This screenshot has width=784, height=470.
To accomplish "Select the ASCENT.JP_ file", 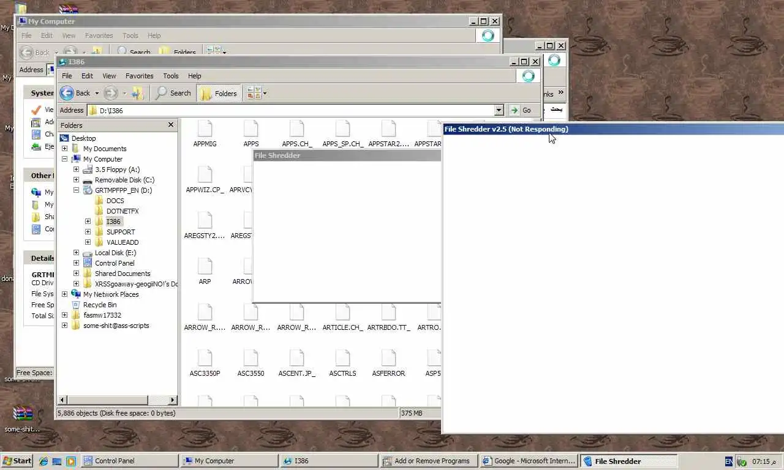I will click(x=297, y=363).
